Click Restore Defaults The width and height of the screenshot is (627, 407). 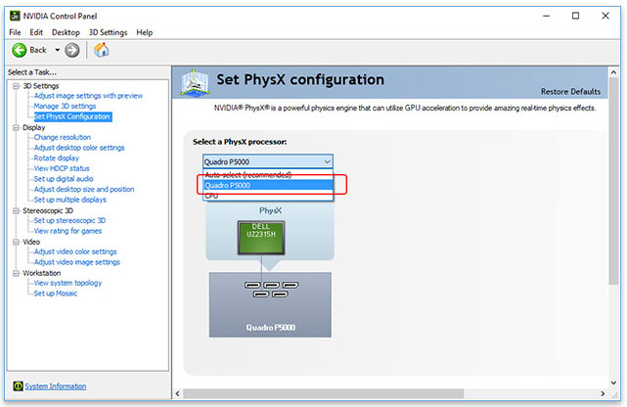[570, 92]
